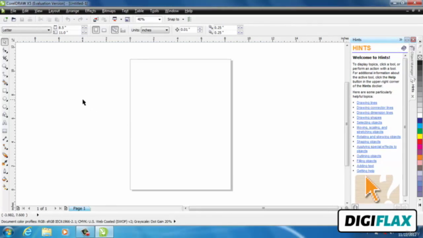Open the Effects menu

pos(91,11)
